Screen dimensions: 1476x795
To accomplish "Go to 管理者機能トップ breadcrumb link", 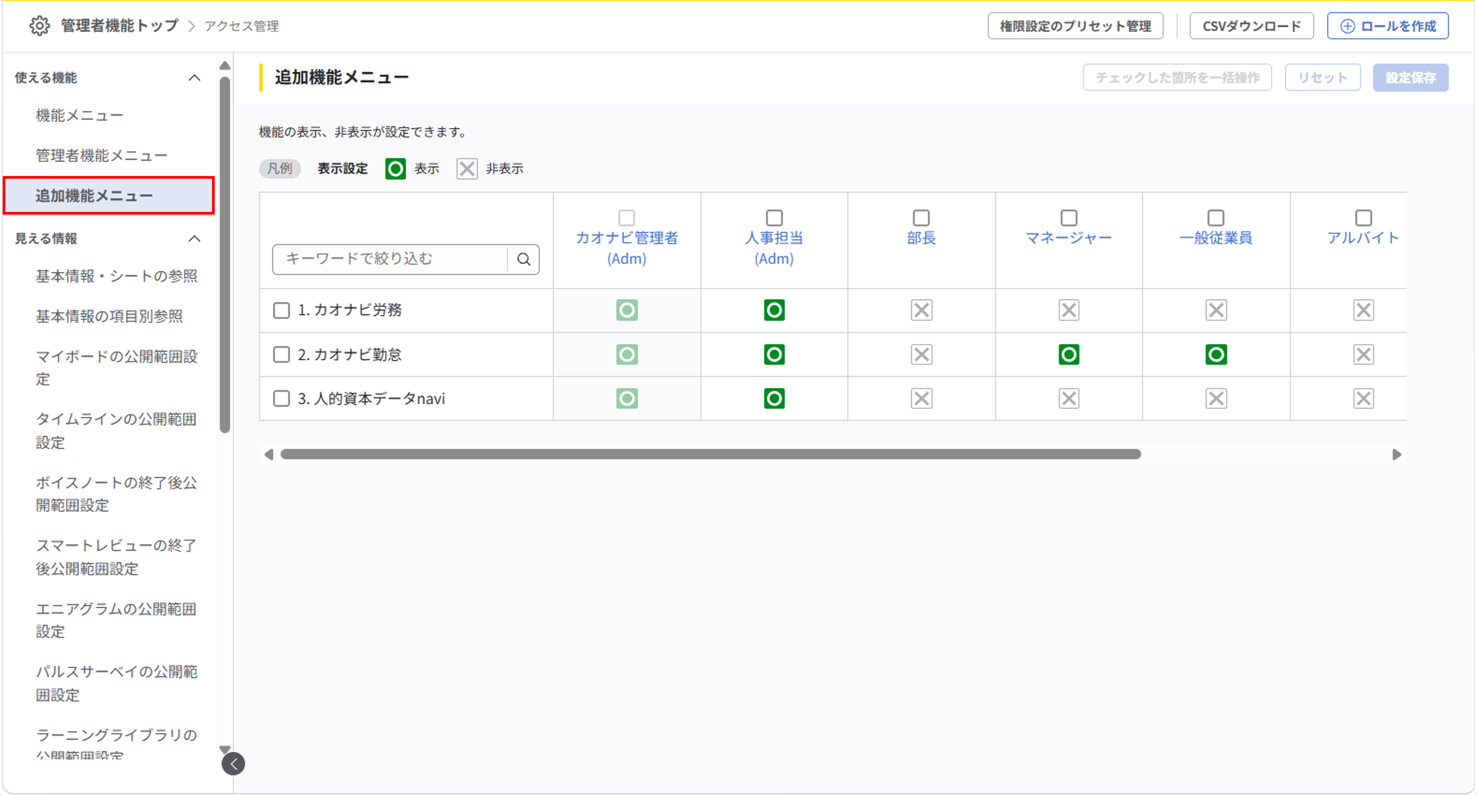I will click(x=119, y=26).
